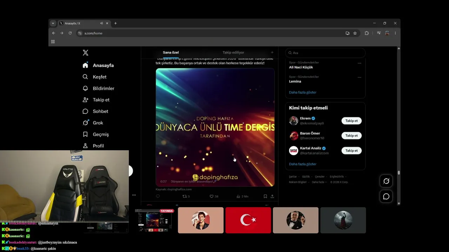Open the apps grid in bookmarks bar

click(53, 42)
